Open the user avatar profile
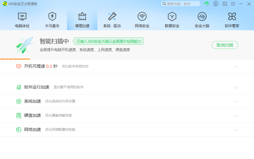254x159 pixels. [x=216, y=3]
